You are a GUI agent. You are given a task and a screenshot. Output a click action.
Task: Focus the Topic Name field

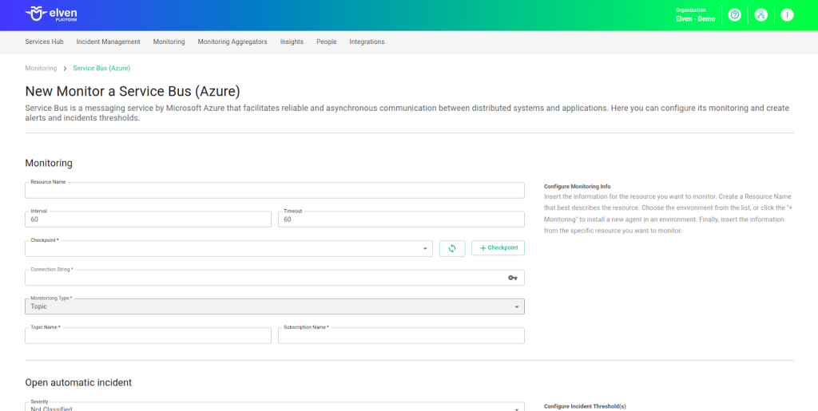(148, 336)
